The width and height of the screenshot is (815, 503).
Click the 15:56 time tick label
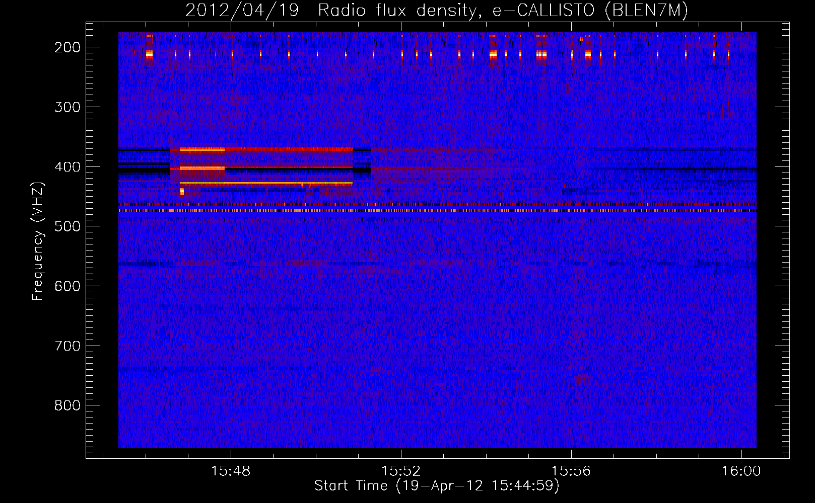coord(571,471)
